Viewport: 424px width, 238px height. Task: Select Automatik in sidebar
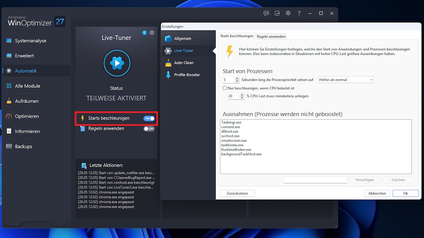tap(36, 71)
